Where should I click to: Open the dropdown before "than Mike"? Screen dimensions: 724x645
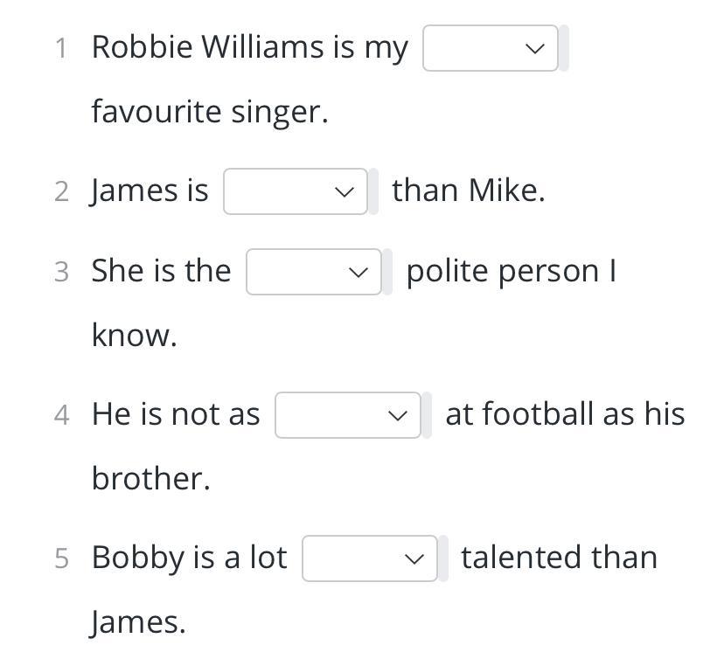click(294, 191)
